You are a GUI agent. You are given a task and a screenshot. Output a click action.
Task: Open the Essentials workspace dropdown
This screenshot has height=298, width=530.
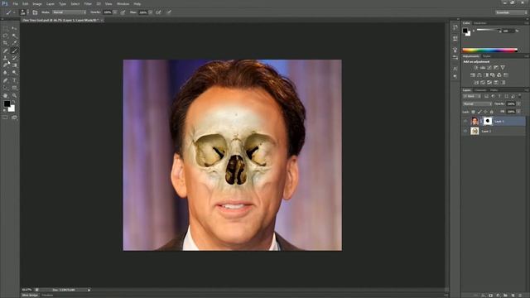(511, 12)
